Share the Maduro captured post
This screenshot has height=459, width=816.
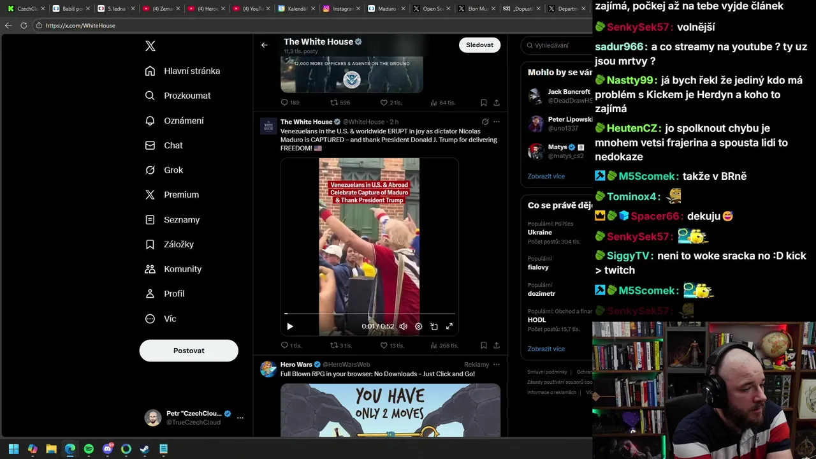coord(497,346)
